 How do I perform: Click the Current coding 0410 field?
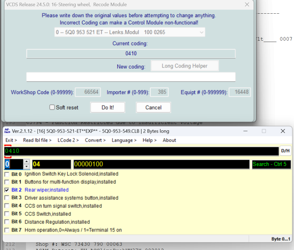tap(131, 54)
